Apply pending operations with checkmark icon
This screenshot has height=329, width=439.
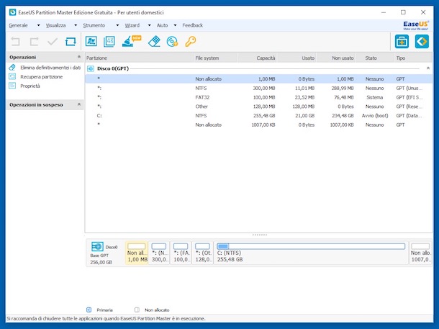tap(53, 42)
